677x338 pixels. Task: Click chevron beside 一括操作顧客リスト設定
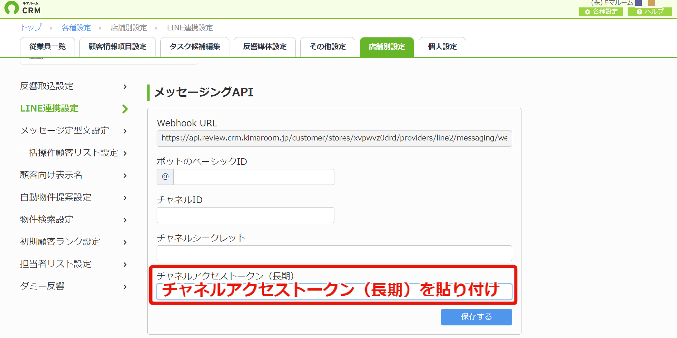point(125,153)
